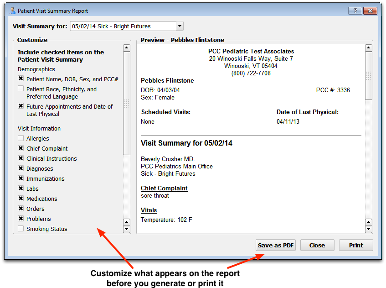
Task: Click the None value under Scheduled Visits
Action: coord(148,121)
